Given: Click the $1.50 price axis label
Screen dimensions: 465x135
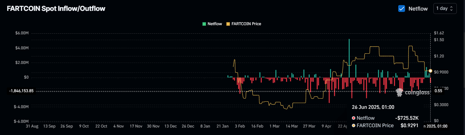Looking at the screenshot, I should point(439,40).
